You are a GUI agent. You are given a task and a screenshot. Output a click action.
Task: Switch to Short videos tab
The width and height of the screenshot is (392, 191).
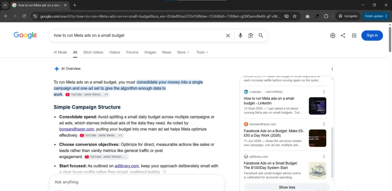tap(93, 52)
